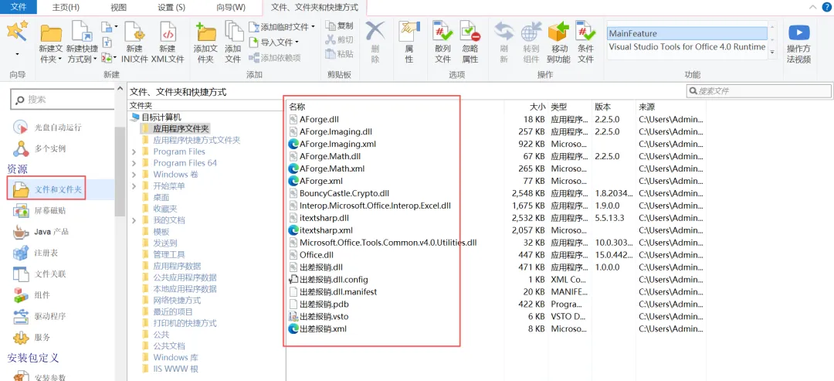This screenshot has height=381, width=834.
Task: Click the 属性 (Properties) ribbon icon
Action: 409,32
